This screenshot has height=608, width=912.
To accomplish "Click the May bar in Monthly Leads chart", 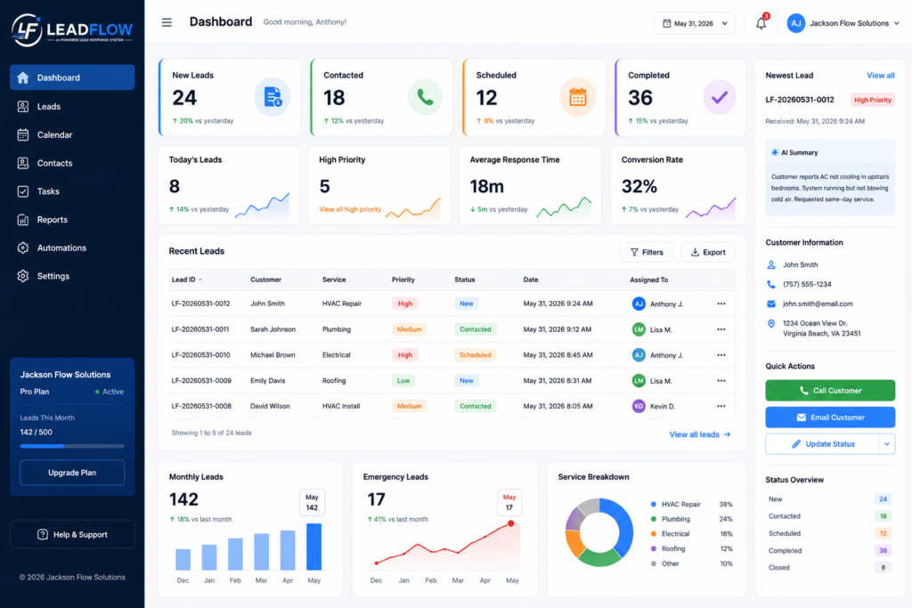I will coord(314,547).
